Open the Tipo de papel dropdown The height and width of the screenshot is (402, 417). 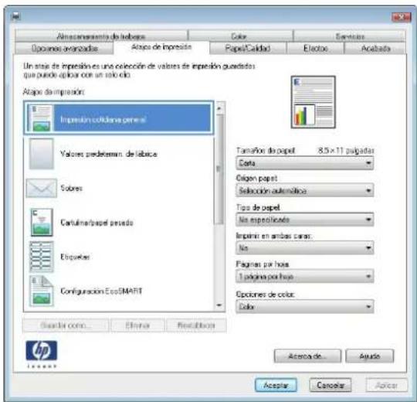click(305, 220)
